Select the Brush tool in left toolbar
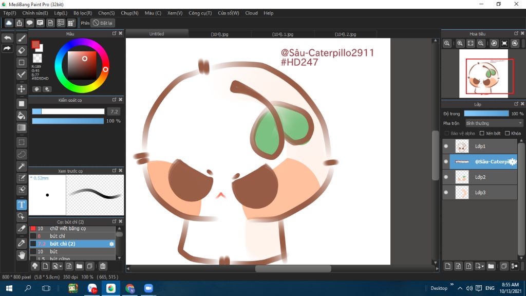 click(22, 38)
